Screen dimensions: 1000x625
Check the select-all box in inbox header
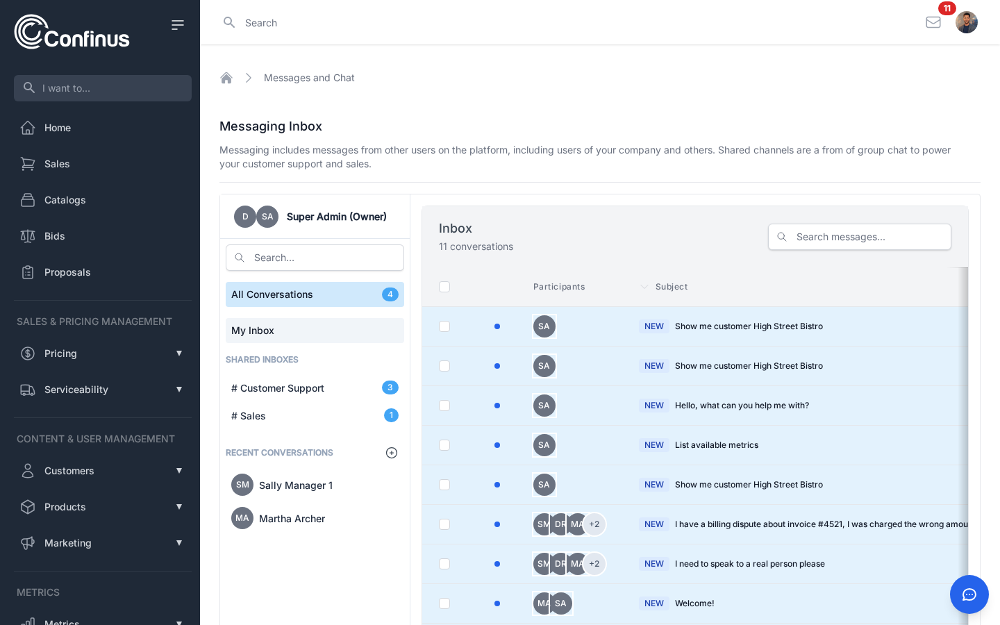coord(444,287)
